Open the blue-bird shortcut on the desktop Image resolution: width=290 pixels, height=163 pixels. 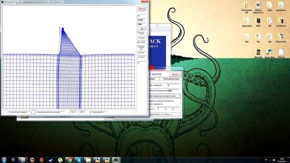[x=270, y=53]
